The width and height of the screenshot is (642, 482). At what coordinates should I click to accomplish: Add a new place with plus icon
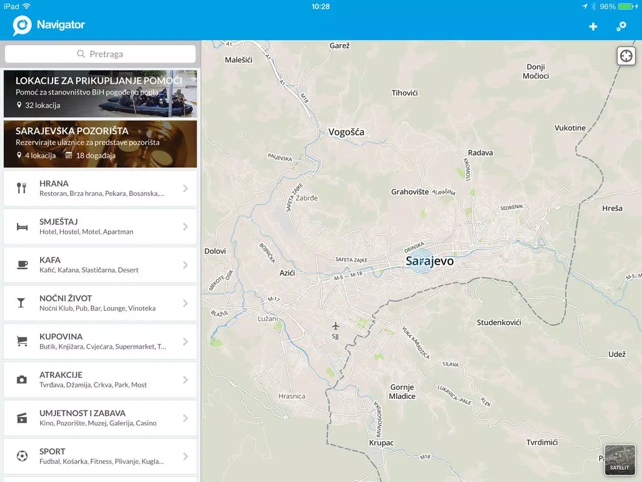[x=593, y=27]
